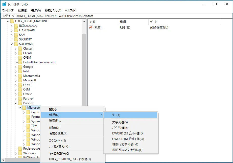
Task: Click the 種類 column header
Action: 133,22
